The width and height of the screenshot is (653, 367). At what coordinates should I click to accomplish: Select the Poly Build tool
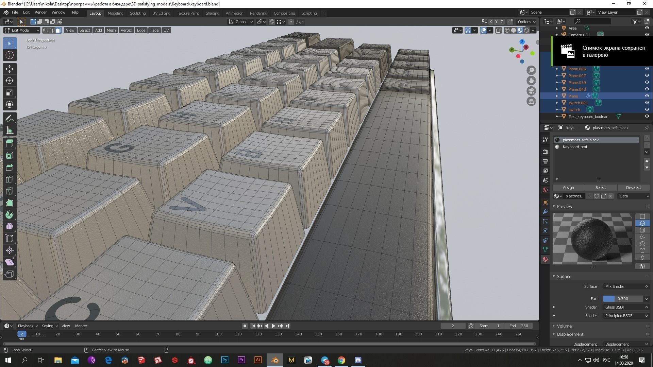[10, 203]
